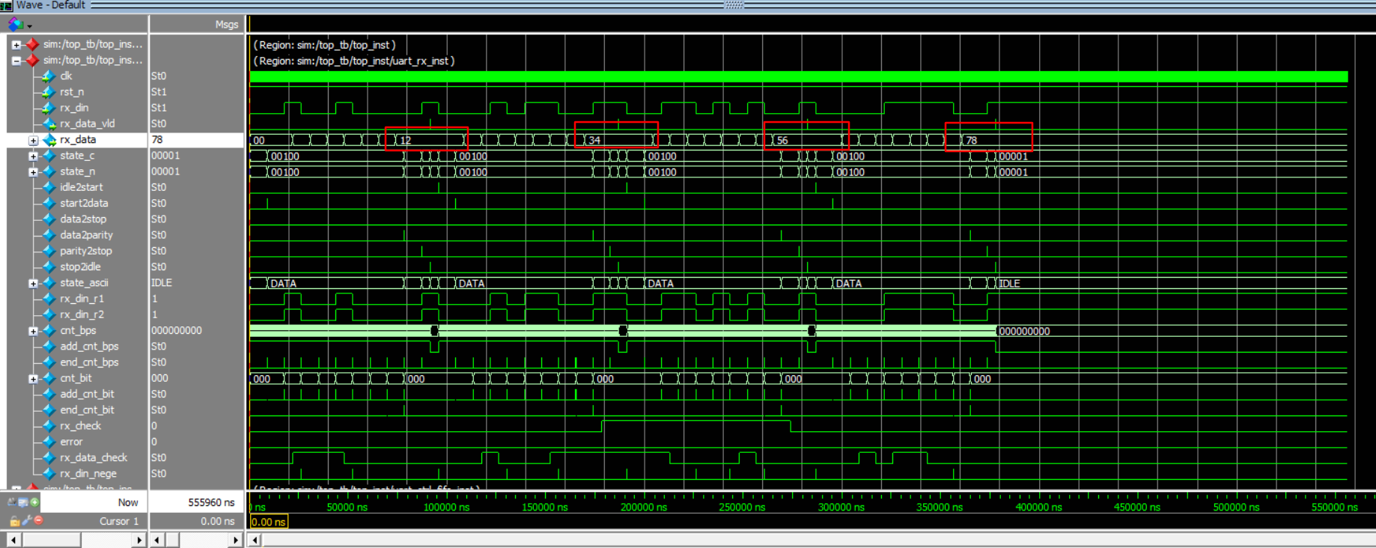
Task: Click the Wave window title icon
Action: click(x=6, y=5)
